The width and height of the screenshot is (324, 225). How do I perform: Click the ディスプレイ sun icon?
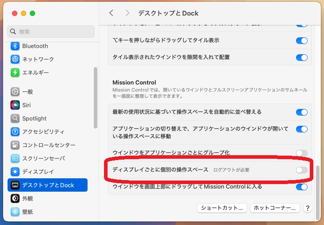(x=15, y=172)
